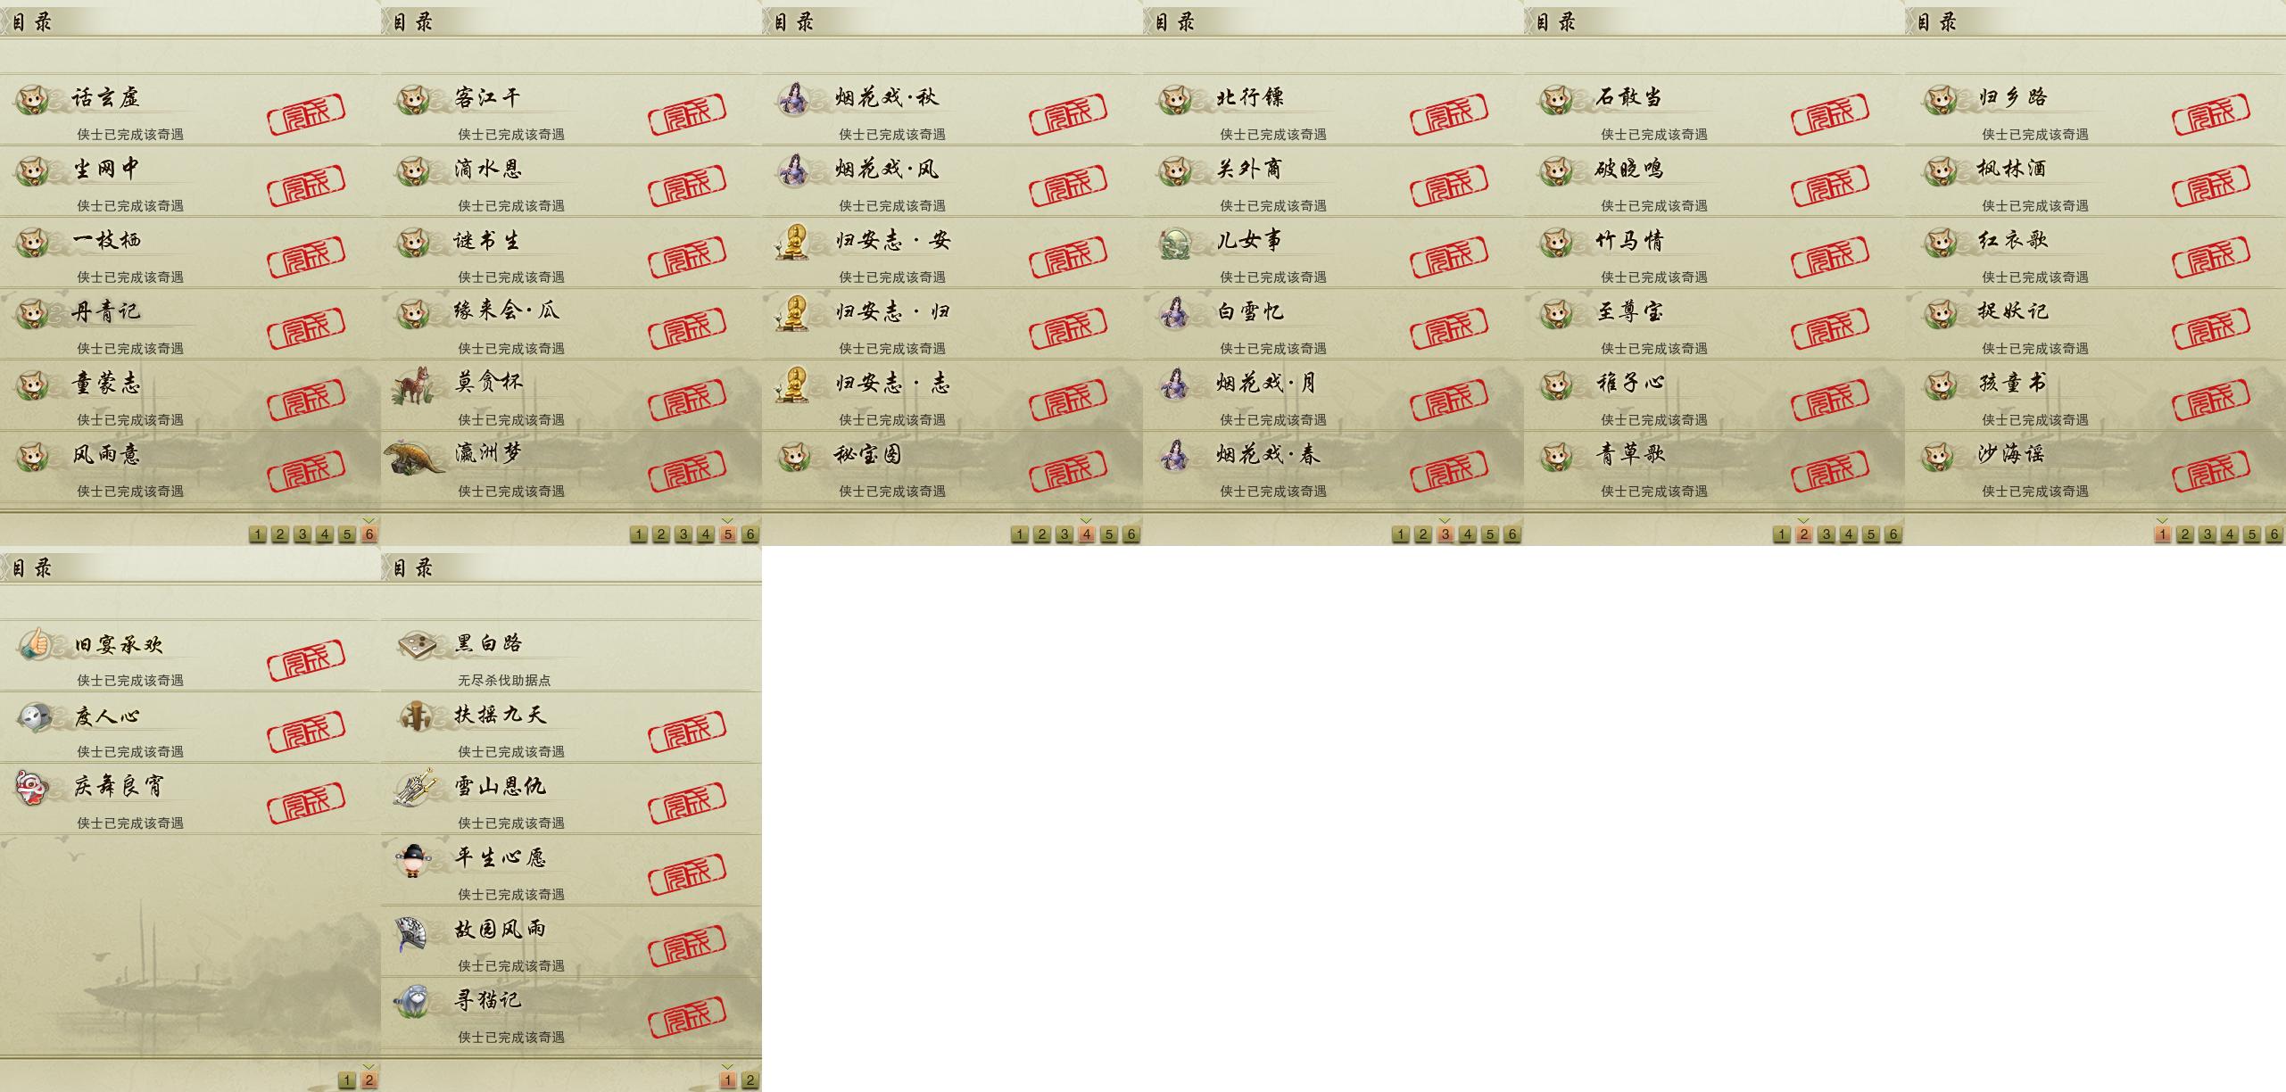Select the mask icon beside 度人心
2286x1092 pixels.
click(x=34, y=716)
